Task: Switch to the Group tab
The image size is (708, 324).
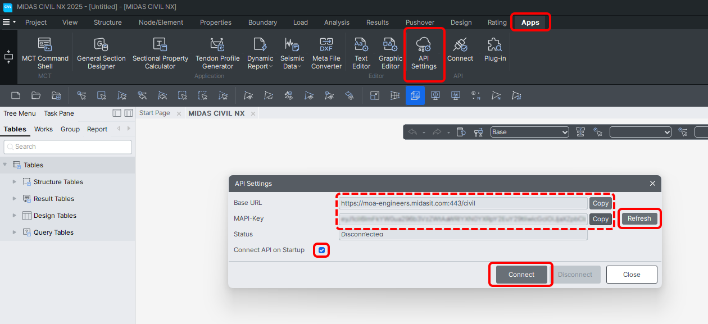Action: pos(70,129)
